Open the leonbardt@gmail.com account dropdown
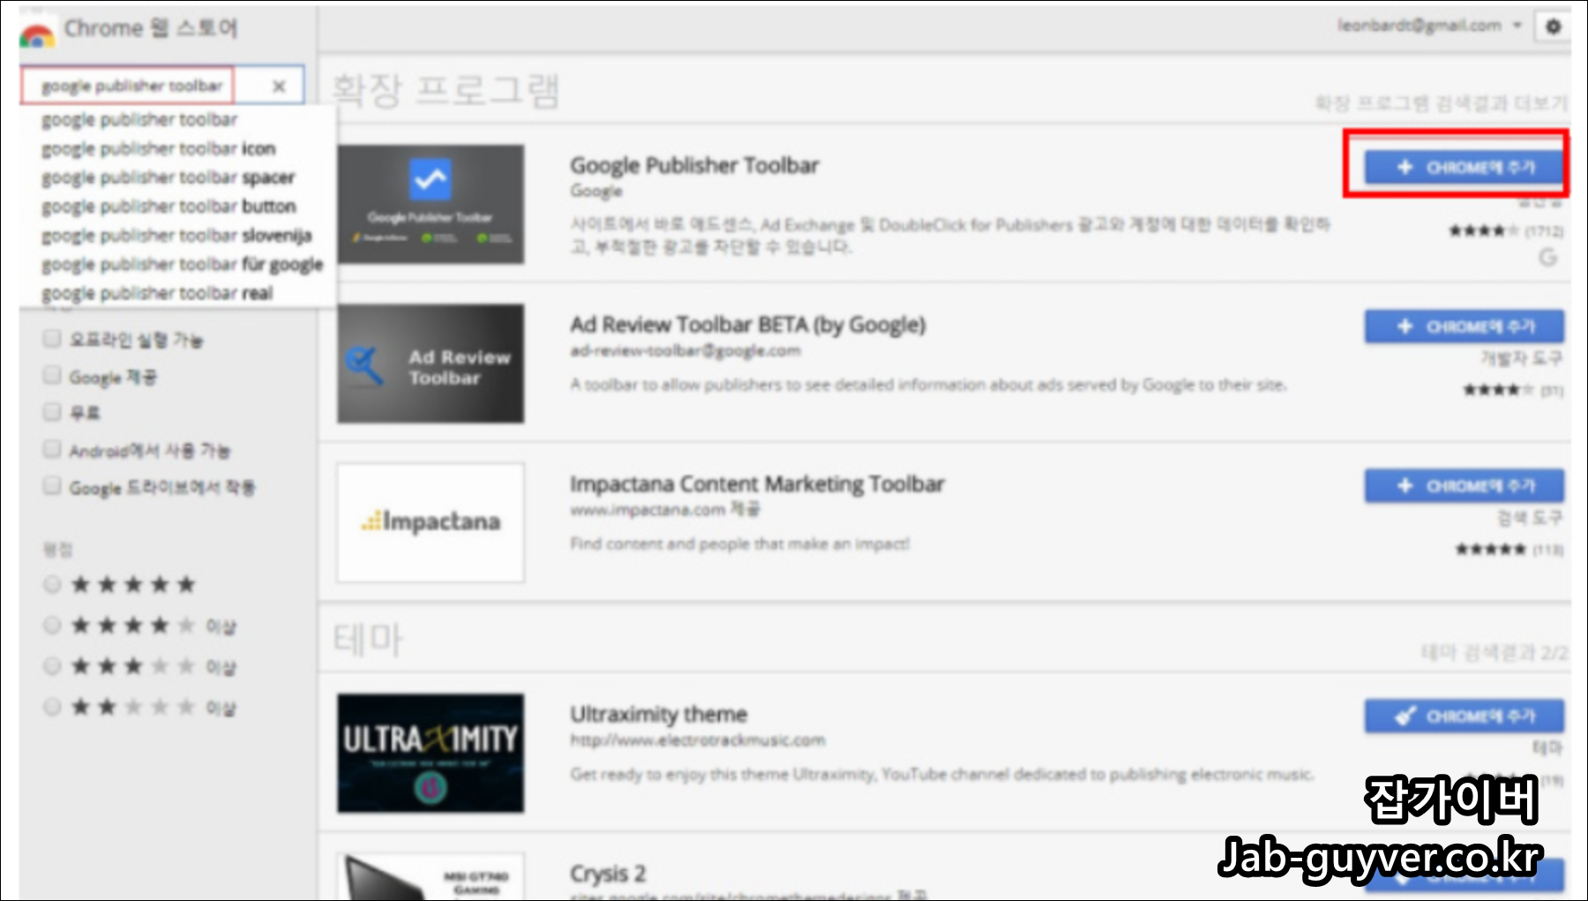The height and width of the screenshot is (901, 1588). click(x=1429, y=26)
